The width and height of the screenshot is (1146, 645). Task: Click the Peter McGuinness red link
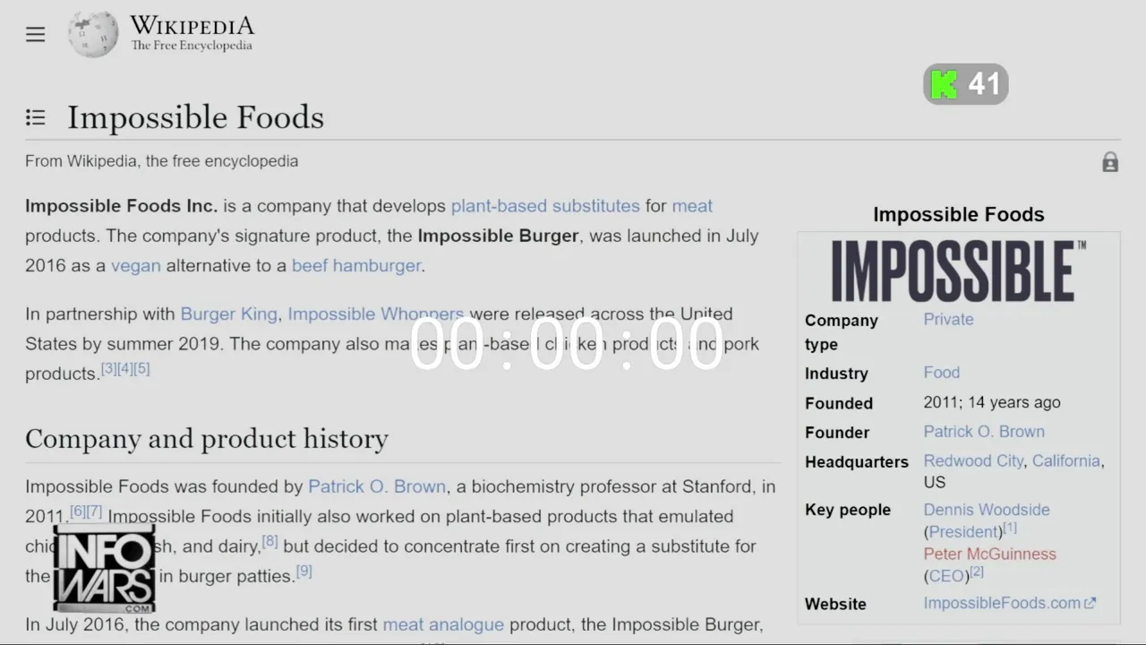tap(990, 554)
